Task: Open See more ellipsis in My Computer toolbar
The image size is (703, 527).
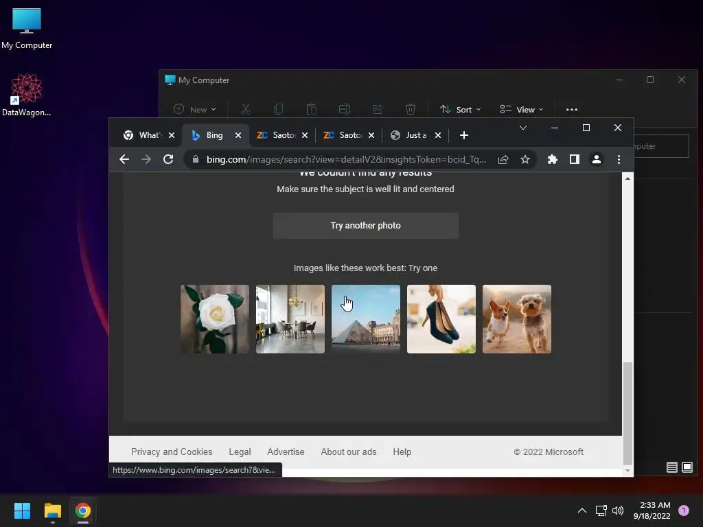Action: point(572,109)
